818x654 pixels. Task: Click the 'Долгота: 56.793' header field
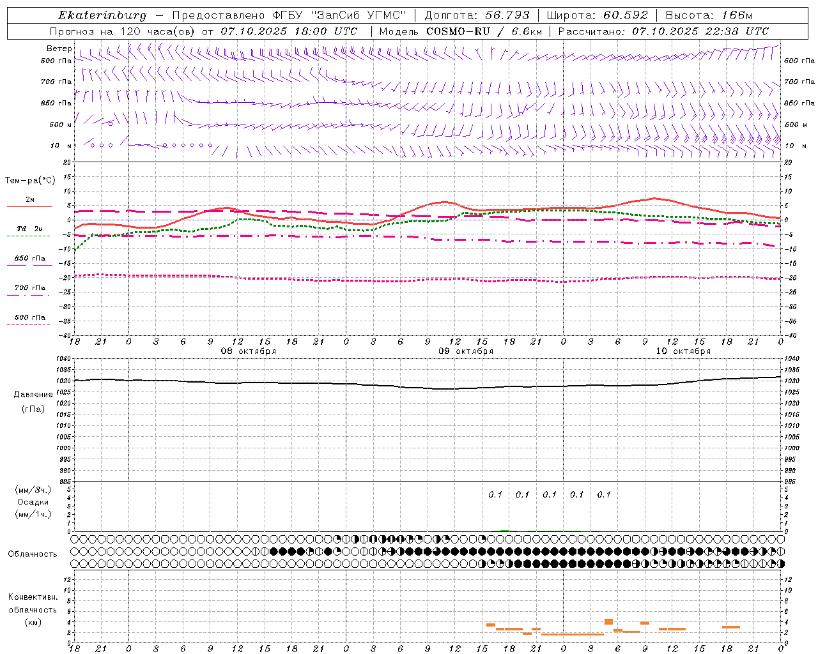(477, 15)
